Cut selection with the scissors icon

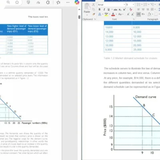click(x=94, y=5)
